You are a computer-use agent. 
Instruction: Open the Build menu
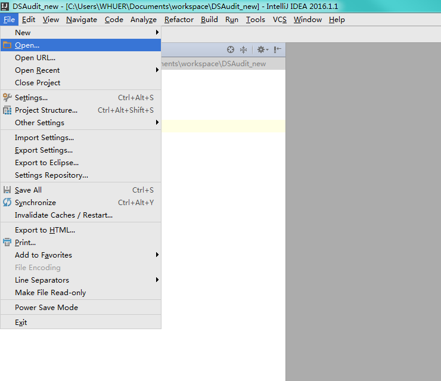[x=209, y=20]
